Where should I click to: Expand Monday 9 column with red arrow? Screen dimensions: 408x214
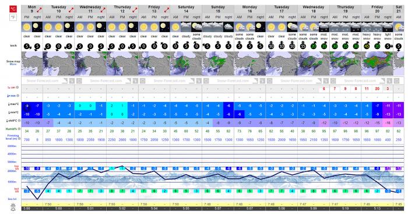(39, 10)
